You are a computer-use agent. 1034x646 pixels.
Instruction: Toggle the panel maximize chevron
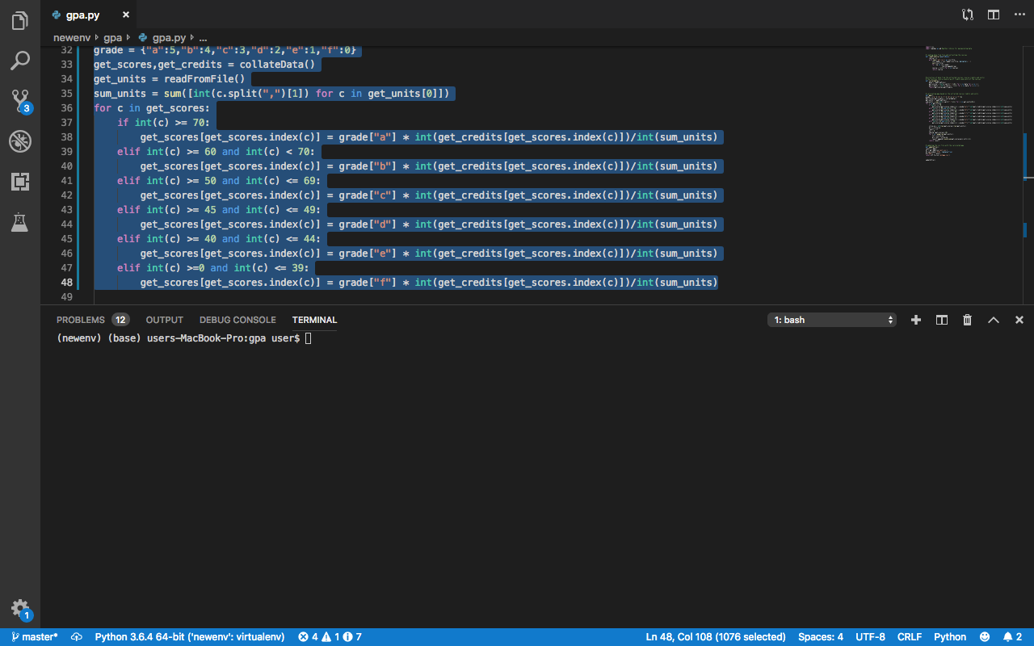pyautogui.click(x=993, y=320)
